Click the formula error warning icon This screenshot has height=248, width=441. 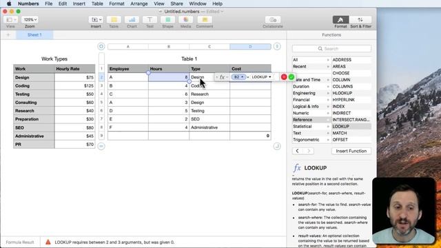(48, 242)
